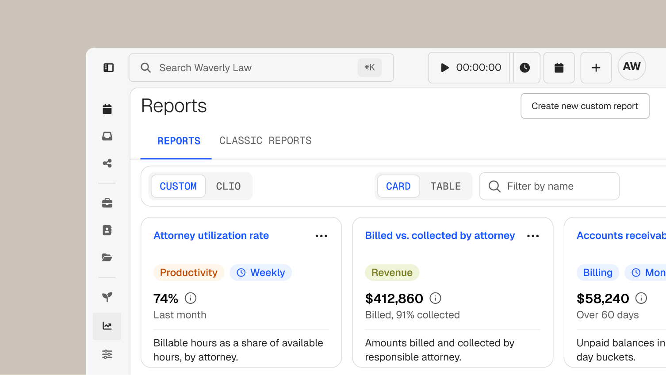Open the Accounts receivable report link
Screen dimensions: 666x375
point(621,235)
